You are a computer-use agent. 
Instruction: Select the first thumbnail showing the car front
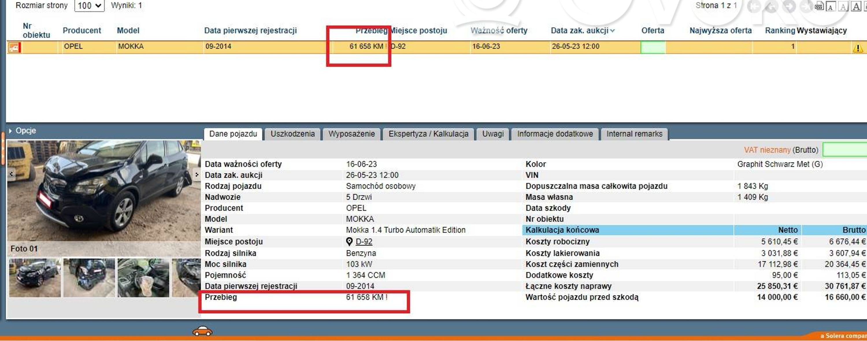(x=35, y=278)
